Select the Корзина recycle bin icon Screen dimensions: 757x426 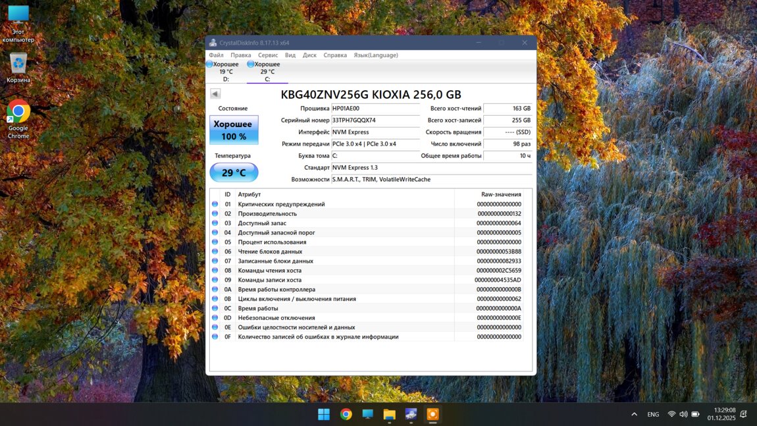coord(18,67)
